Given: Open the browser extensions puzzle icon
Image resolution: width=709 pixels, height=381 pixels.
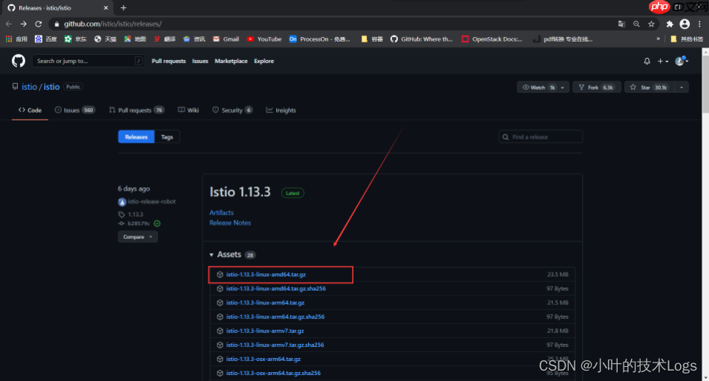Looking at the screenshot, I should click(x=670, y=24).
